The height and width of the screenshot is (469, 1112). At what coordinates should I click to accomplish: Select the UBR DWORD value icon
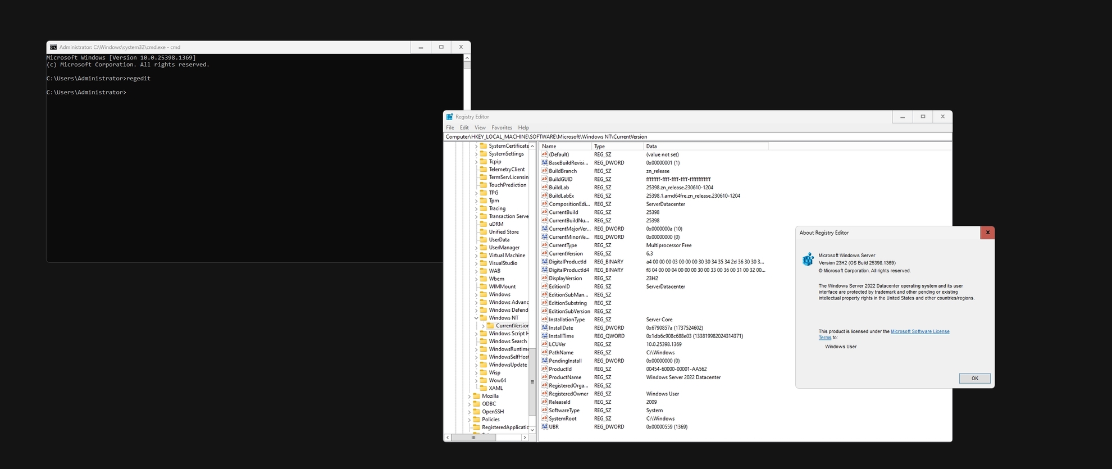click(x=544, y=427)
